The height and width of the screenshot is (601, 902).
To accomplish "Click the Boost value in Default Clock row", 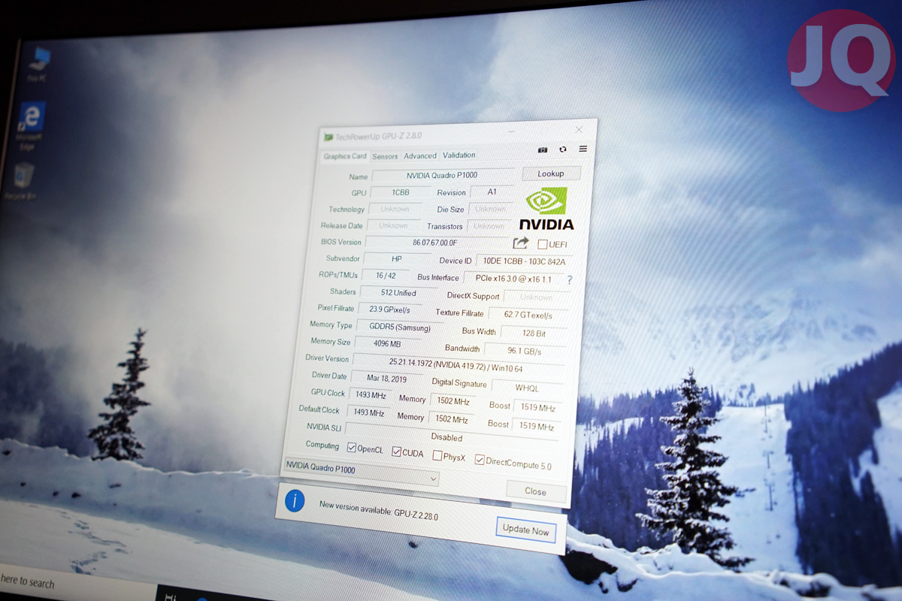I will click(x=536, y=427).
